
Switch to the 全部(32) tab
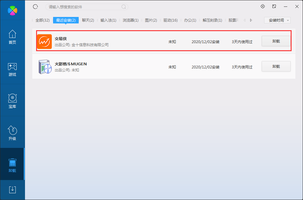[x=42, y=20]
